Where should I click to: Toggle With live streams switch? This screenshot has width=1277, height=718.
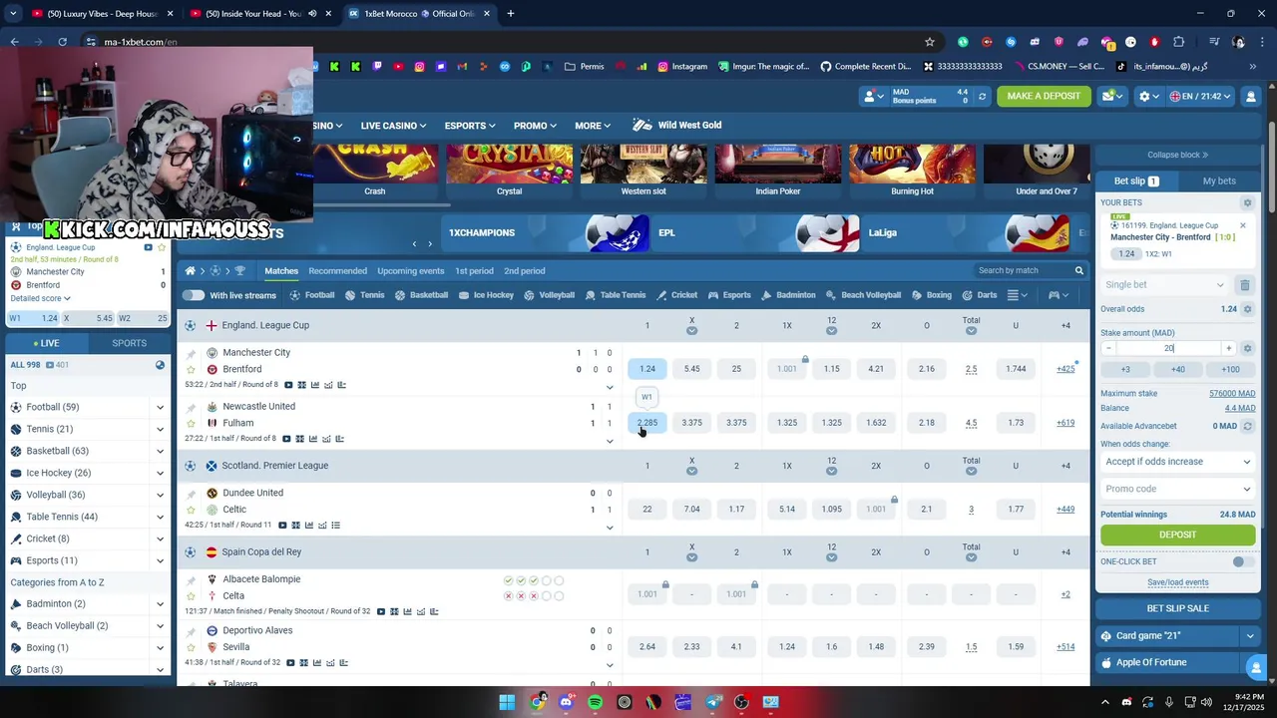pyautogui.click(x=194, y=295)
